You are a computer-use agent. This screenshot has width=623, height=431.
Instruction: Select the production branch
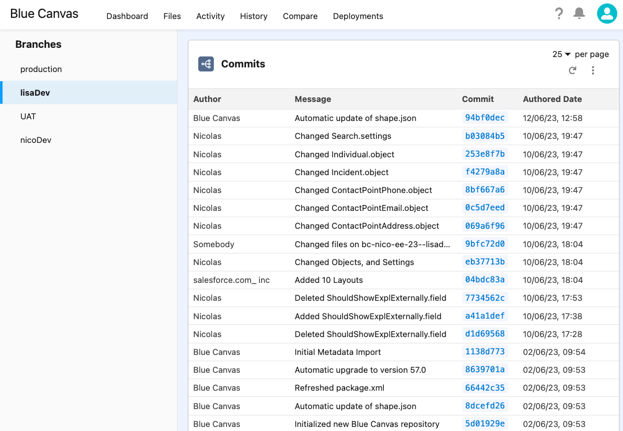coord(41,69)
